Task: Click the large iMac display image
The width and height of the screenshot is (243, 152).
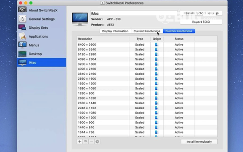Action: coord(80,19)
